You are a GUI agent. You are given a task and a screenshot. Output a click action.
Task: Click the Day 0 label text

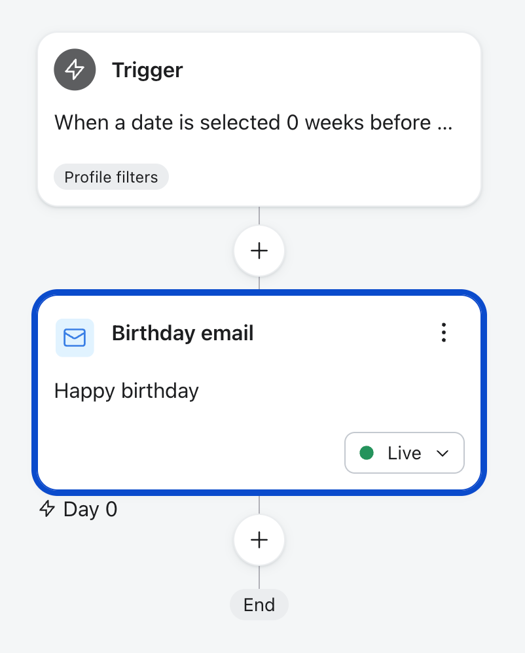click(x=90, y=509)
